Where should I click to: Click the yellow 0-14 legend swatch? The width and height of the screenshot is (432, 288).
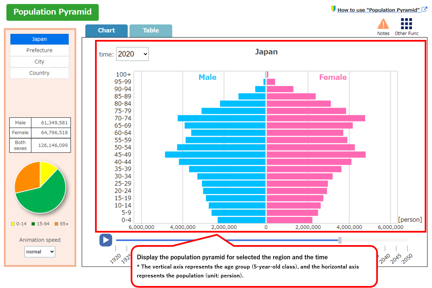[13, 224]
